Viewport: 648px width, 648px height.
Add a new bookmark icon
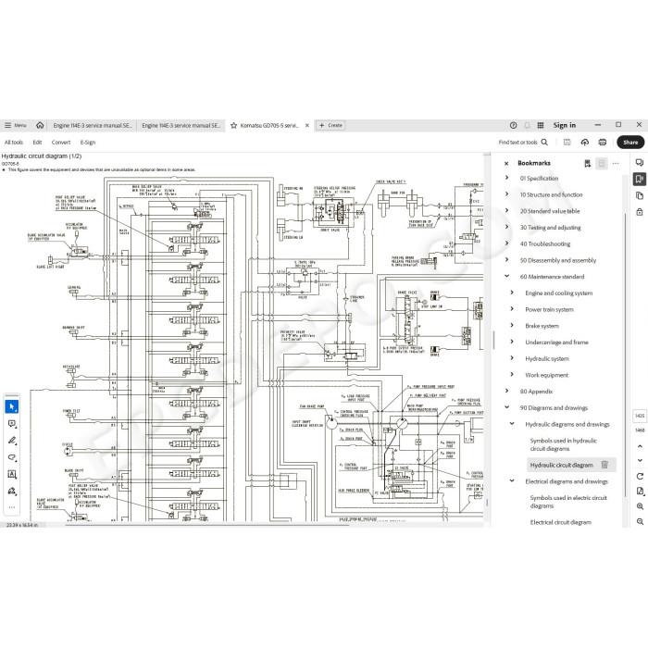[587, 164]
